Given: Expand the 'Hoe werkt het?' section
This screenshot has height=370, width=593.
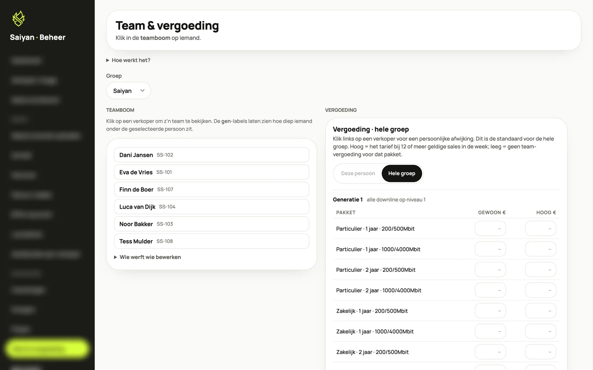Looking at the screenshot, I should click(128, 60).
